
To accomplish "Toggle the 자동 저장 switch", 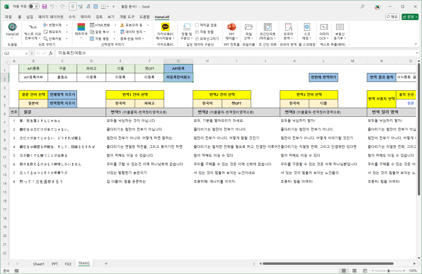I will pyautogui.click(x=34, y=6).
